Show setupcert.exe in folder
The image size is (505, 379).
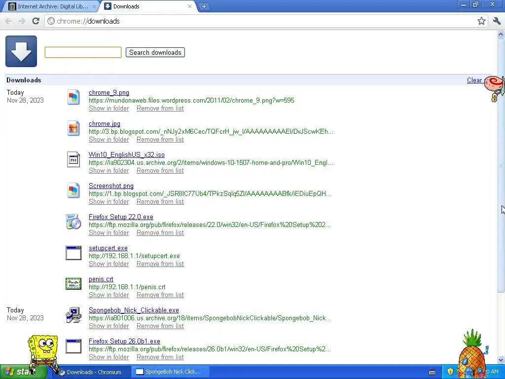[x=109, y=264]
